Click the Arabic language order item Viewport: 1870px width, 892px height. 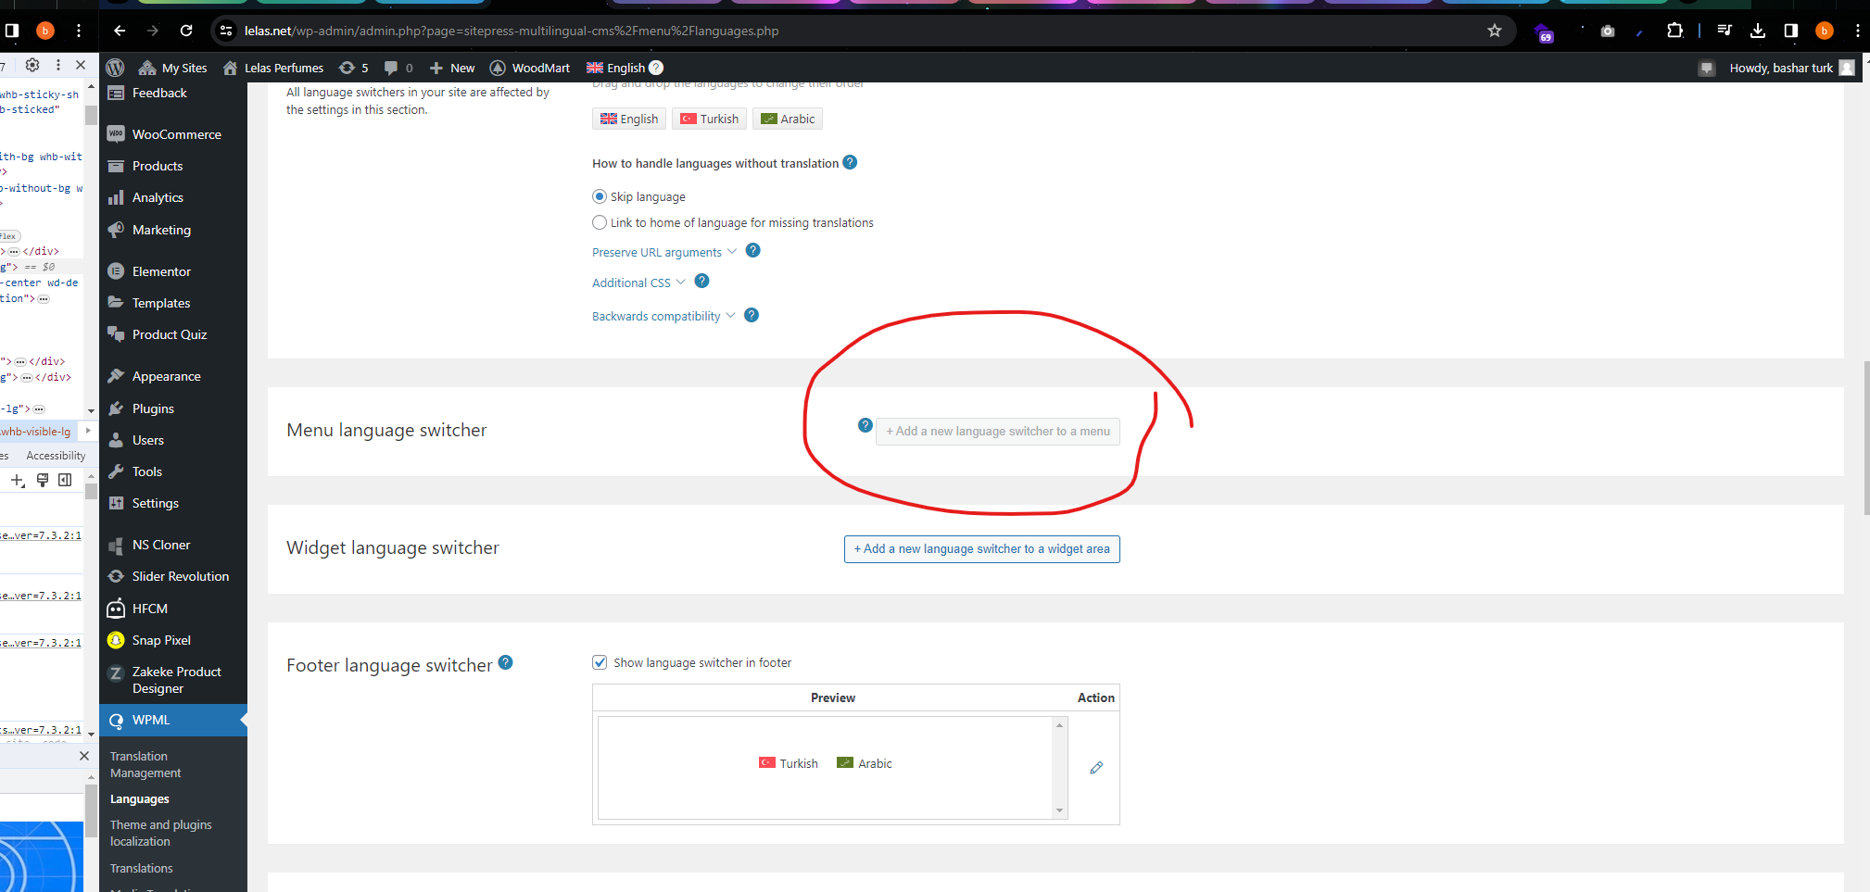pos(788,119)
